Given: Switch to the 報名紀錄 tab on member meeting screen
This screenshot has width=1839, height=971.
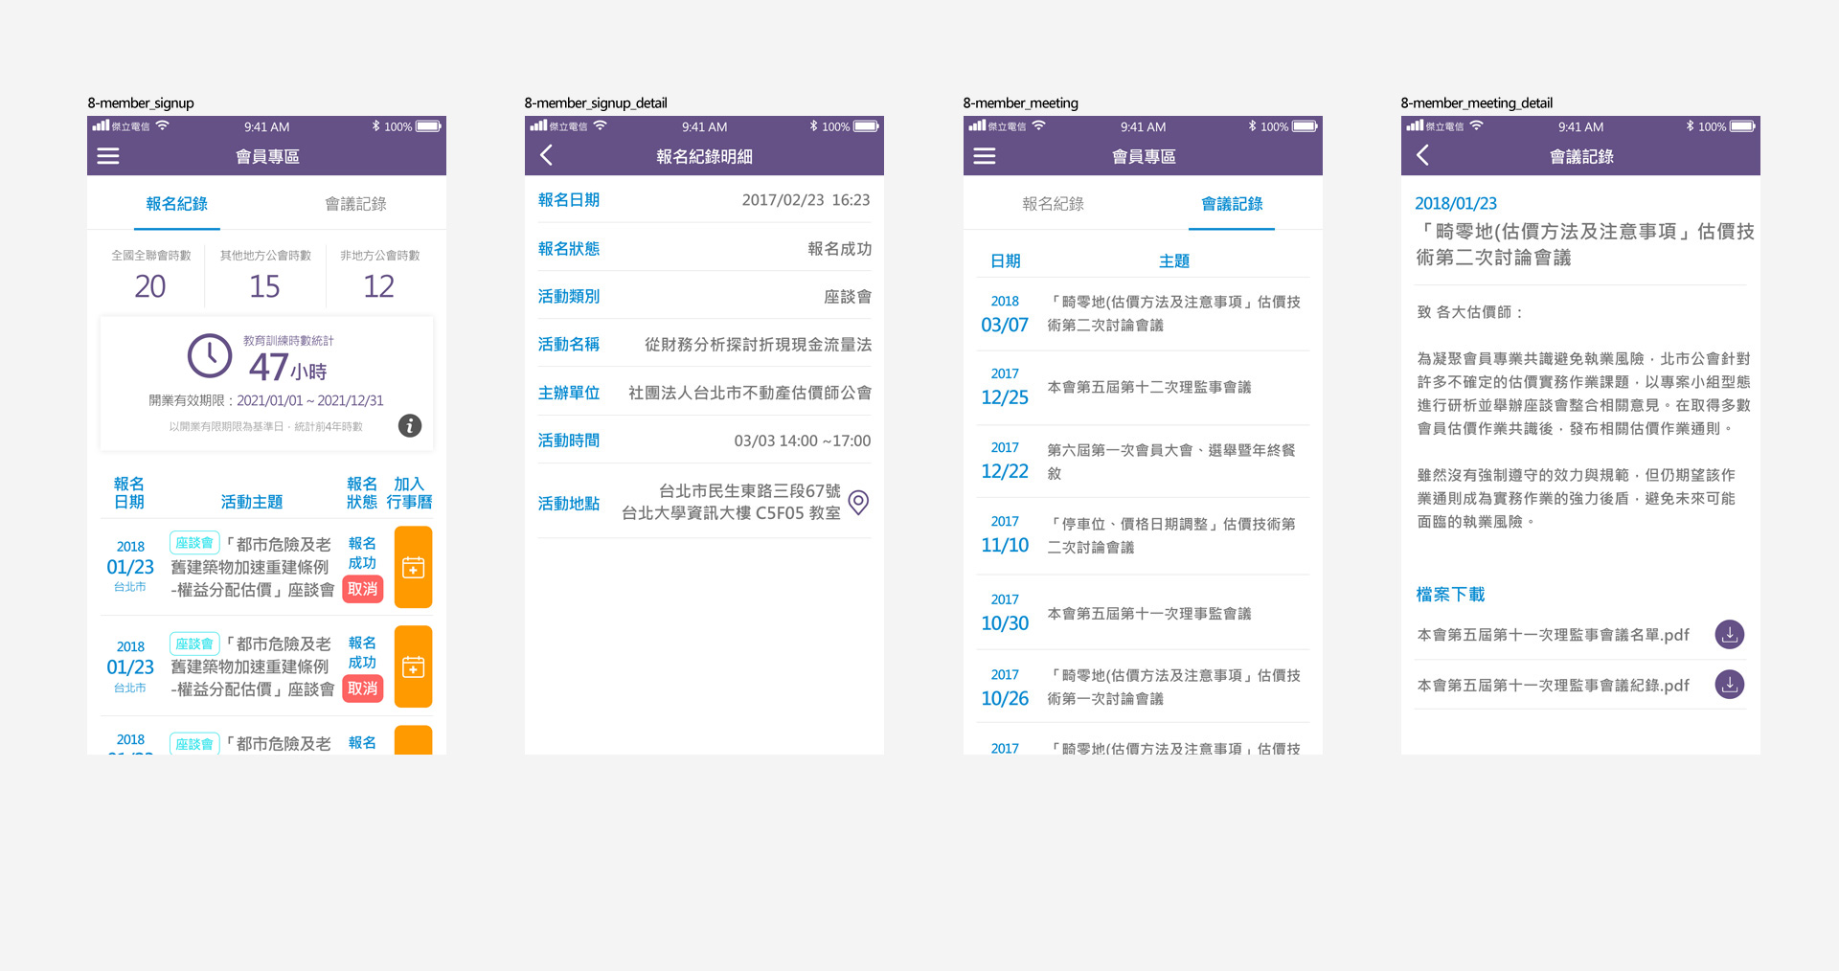Looking at the screenshot, I should 1054,204.
